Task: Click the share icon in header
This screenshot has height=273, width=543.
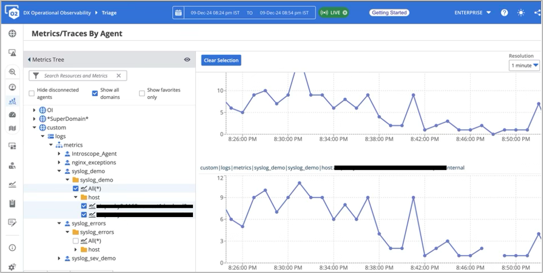Action: (x=538, y=13)
